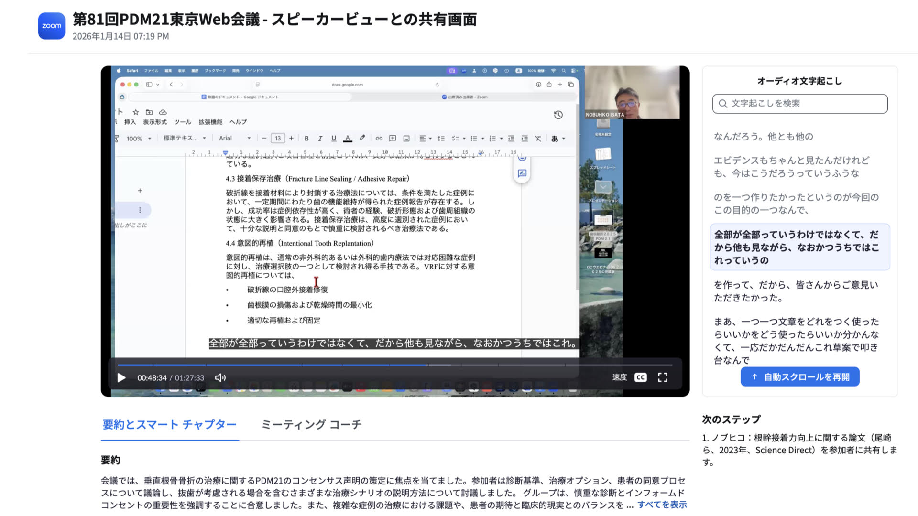The height and width of the screenshot is (516, 918).
Task: Switch to the ミーティング コーチ tab
Action: [x=311, y=424]
